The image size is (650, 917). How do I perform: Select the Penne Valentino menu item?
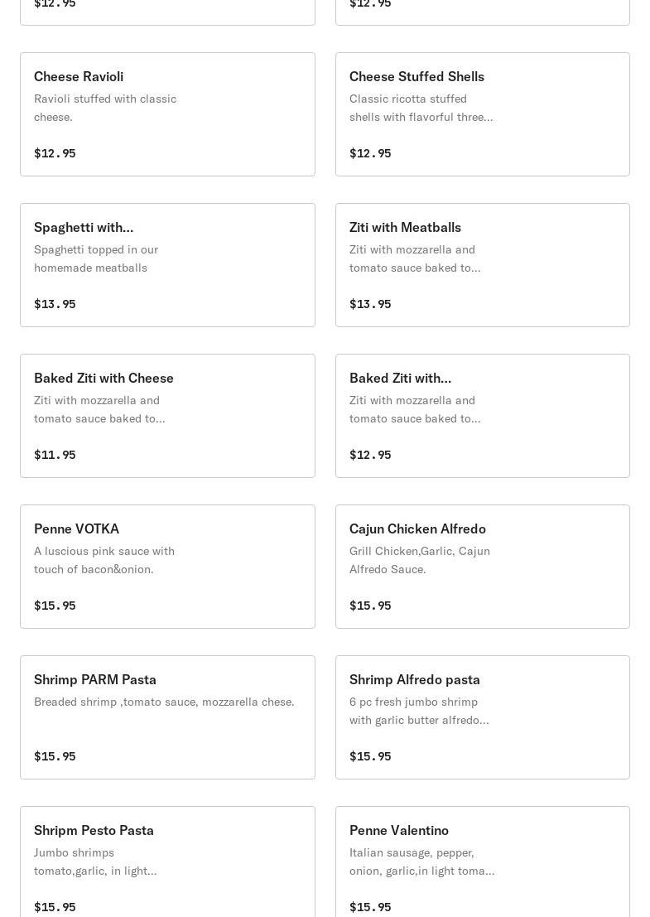[x=399, y=830]
